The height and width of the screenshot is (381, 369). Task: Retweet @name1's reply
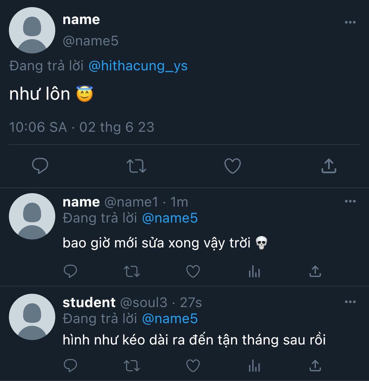point(132,271)
